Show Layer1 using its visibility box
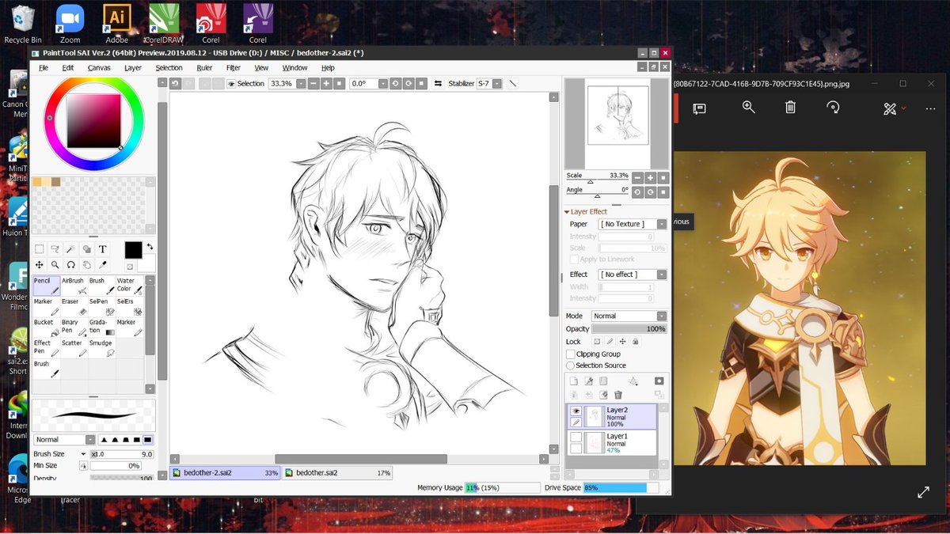The height and width of the screenshot is (534, 950). (x=576, y=437)
